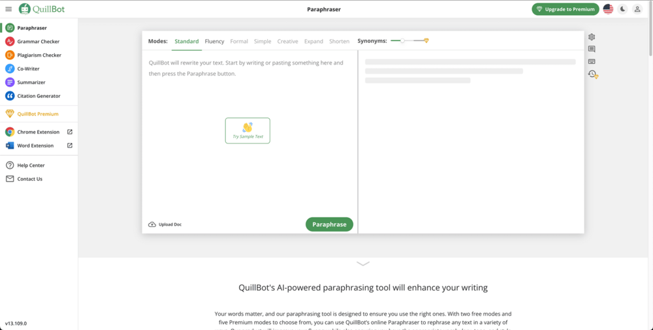This screenshot has width=653, height=330.
Task: Select the Standard mode tab
Action: click(x=187, y=41)
